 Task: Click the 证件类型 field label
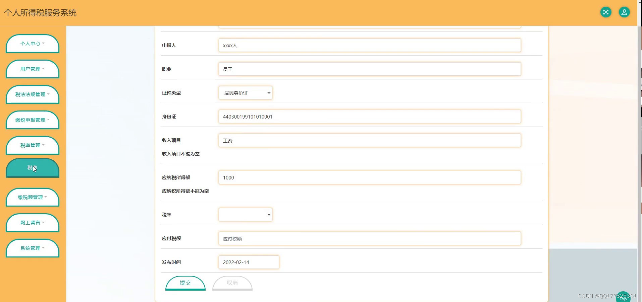171,93
